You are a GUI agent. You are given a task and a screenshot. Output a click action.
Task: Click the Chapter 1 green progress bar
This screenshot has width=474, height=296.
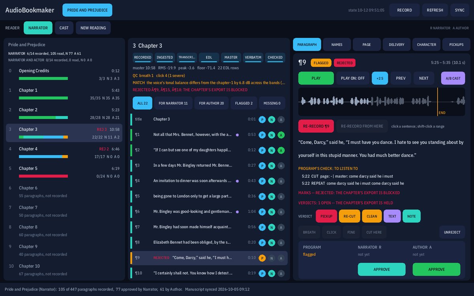coord(43,98)
